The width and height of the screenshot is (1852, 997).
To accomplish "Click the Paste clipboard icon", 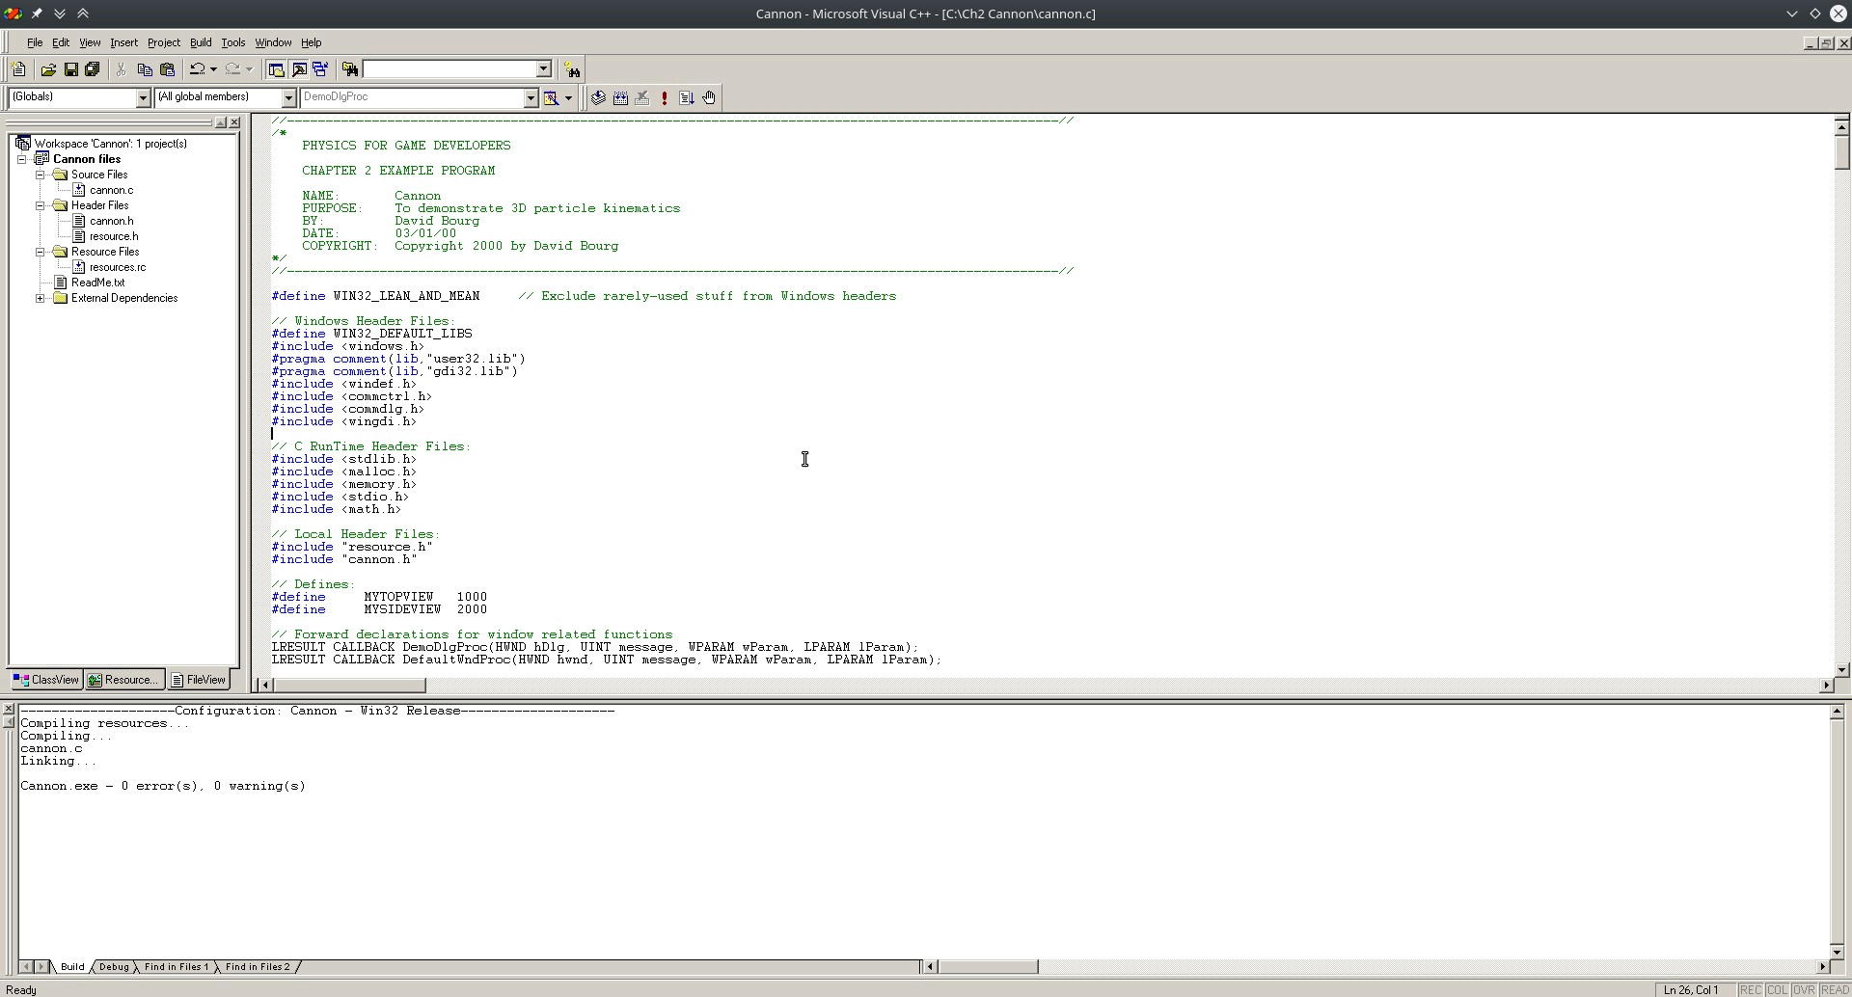I will click(167, 69).
